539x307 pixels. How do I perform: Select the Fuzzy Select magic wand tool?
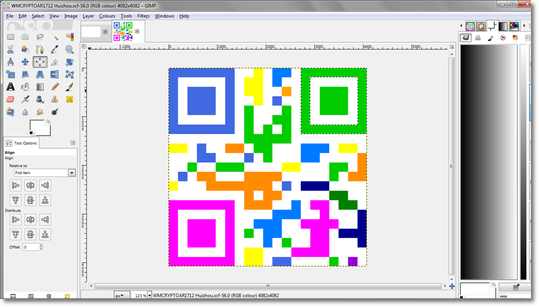tap(55, 37)
